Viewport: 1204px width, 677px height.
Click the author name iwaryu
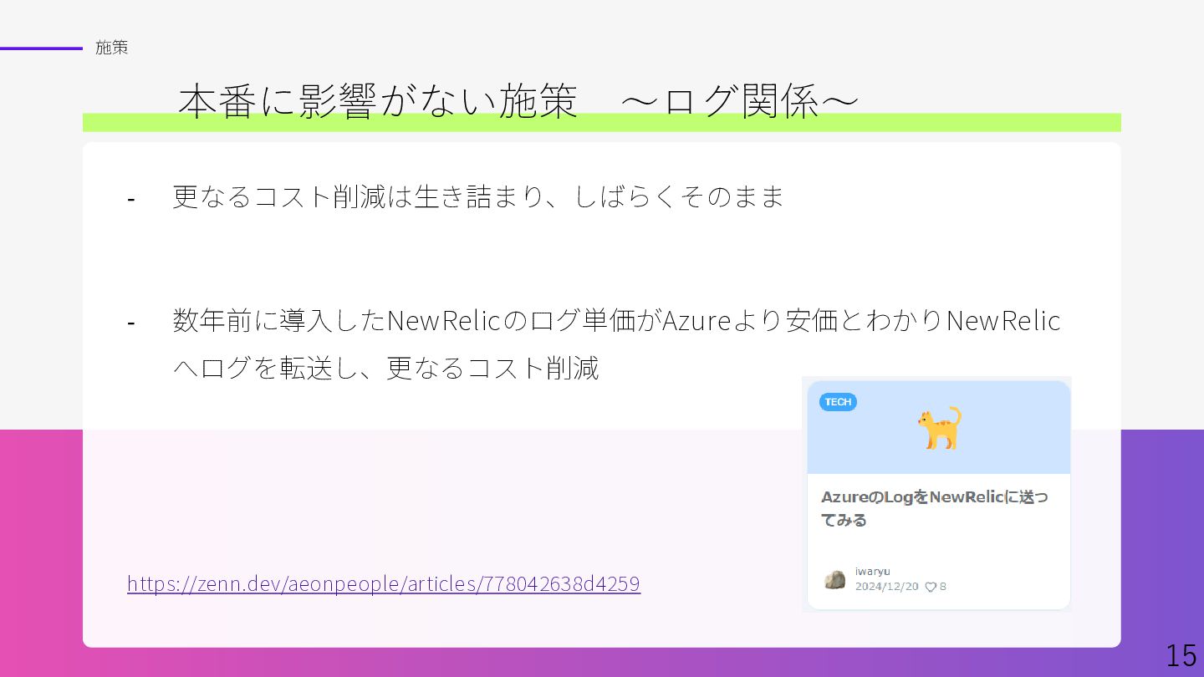(872, 571)
